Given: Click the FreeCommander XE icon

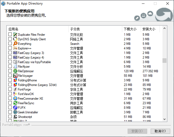Looking at the screenshot, I should coord(15,98).
